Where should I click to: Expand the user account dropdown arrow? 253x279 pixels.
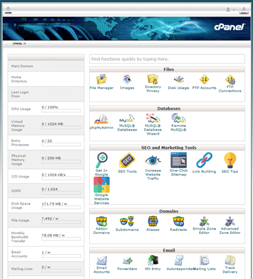point(234,10)
